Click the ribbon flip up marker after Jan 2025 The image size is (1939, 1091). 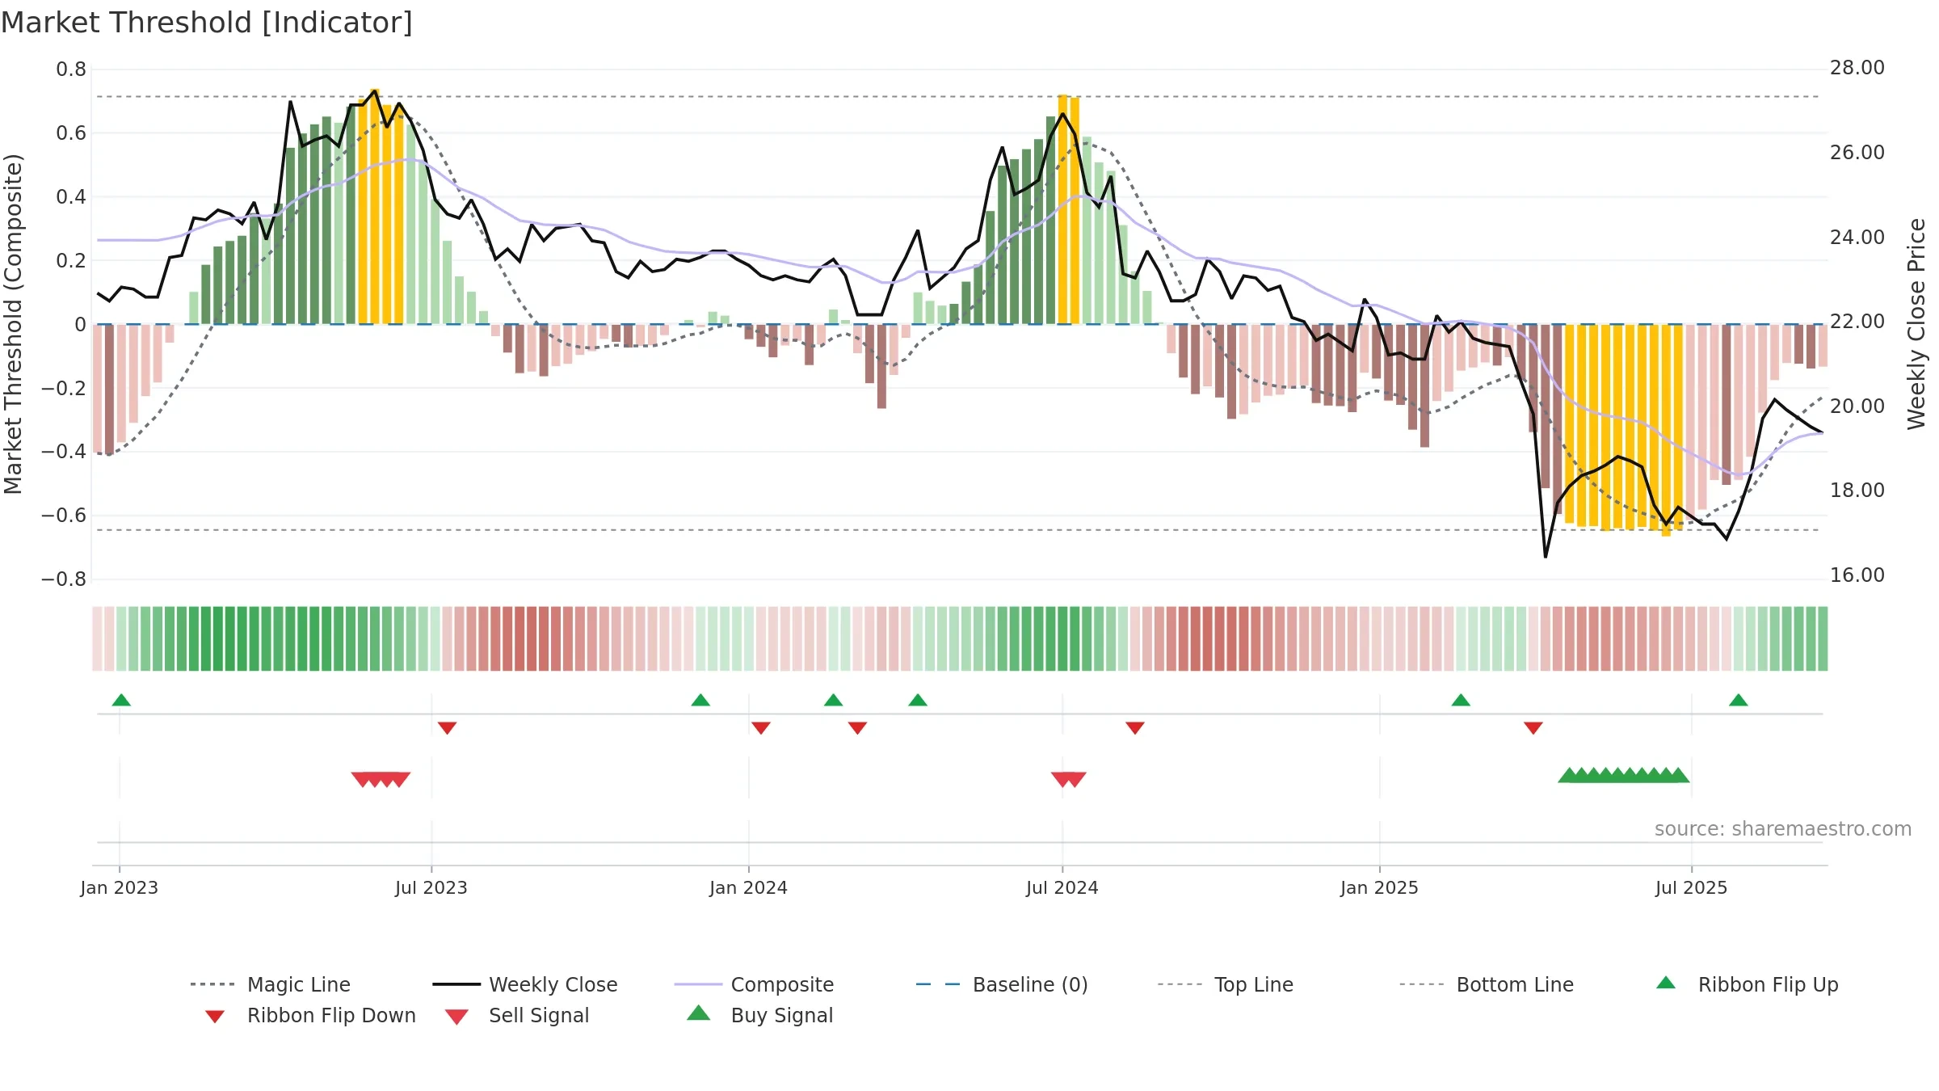(x=1461, y=700)
